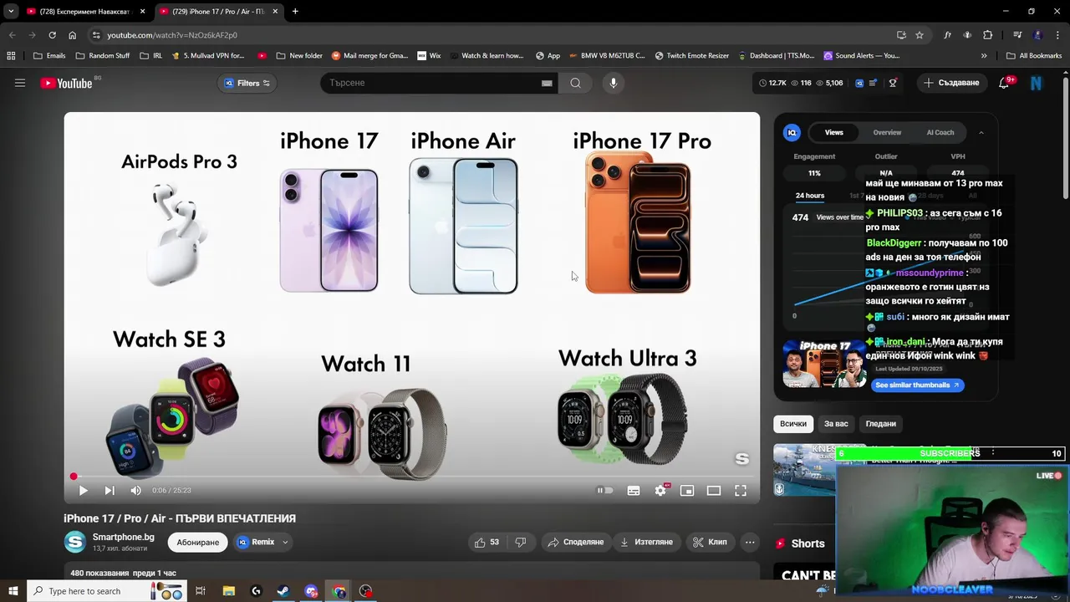Screen dimensions: 1070x602
Task: Open the notifications bell
Action: tap(1004, 83)
